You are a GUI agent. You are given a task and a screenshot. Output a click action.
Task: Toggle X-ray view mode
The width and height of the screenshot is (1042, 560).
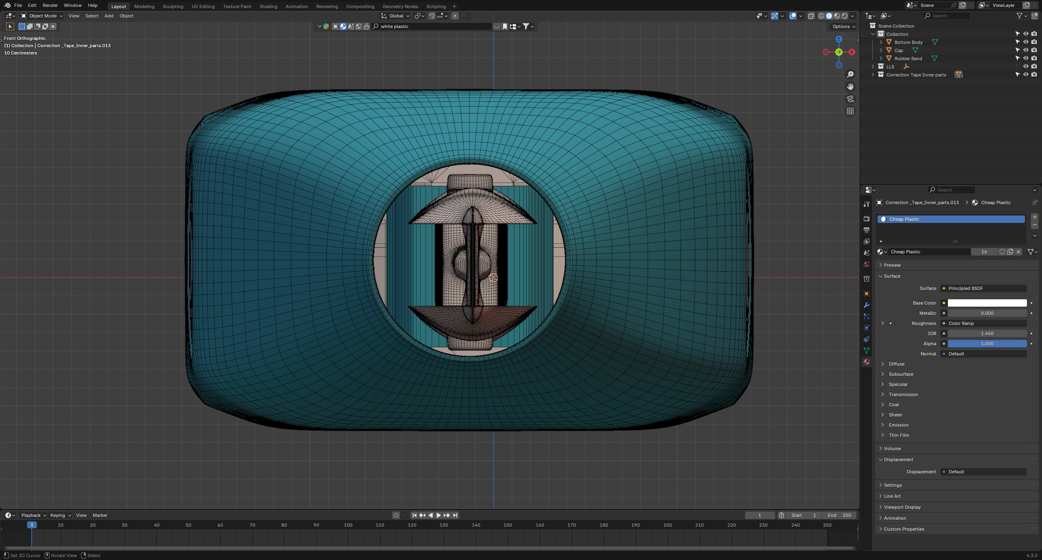[811, 16]
